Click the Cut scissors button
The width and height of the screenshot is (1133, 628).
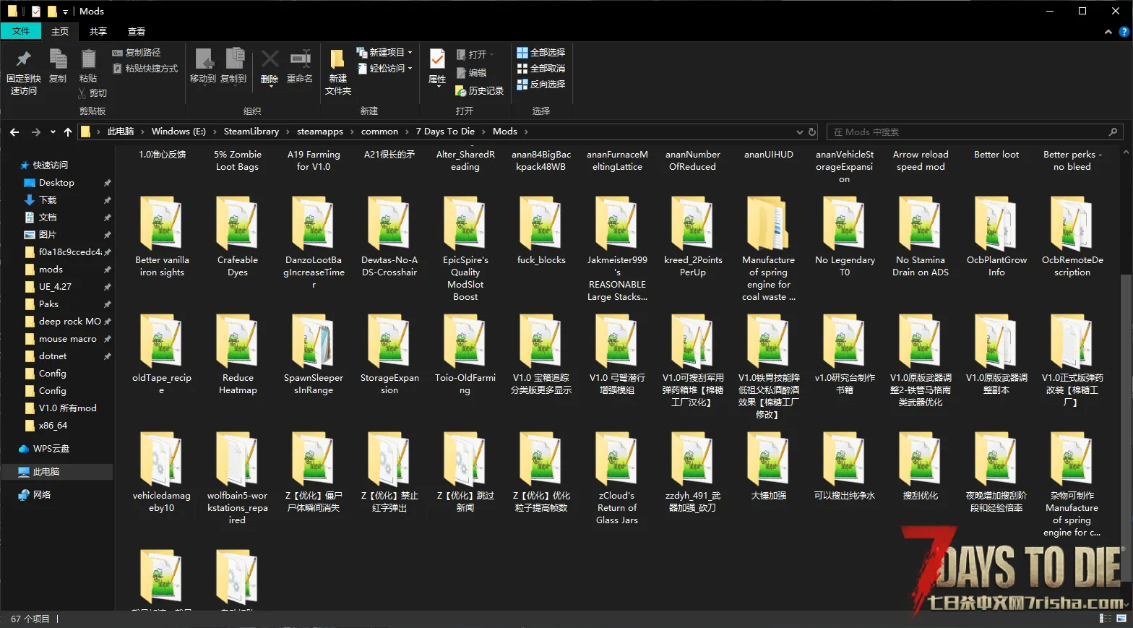[x=92, y=93]
